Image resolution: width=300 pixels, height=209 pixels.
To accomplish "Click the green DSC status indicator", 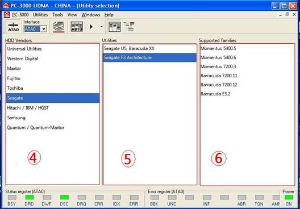I will point(64,197).
